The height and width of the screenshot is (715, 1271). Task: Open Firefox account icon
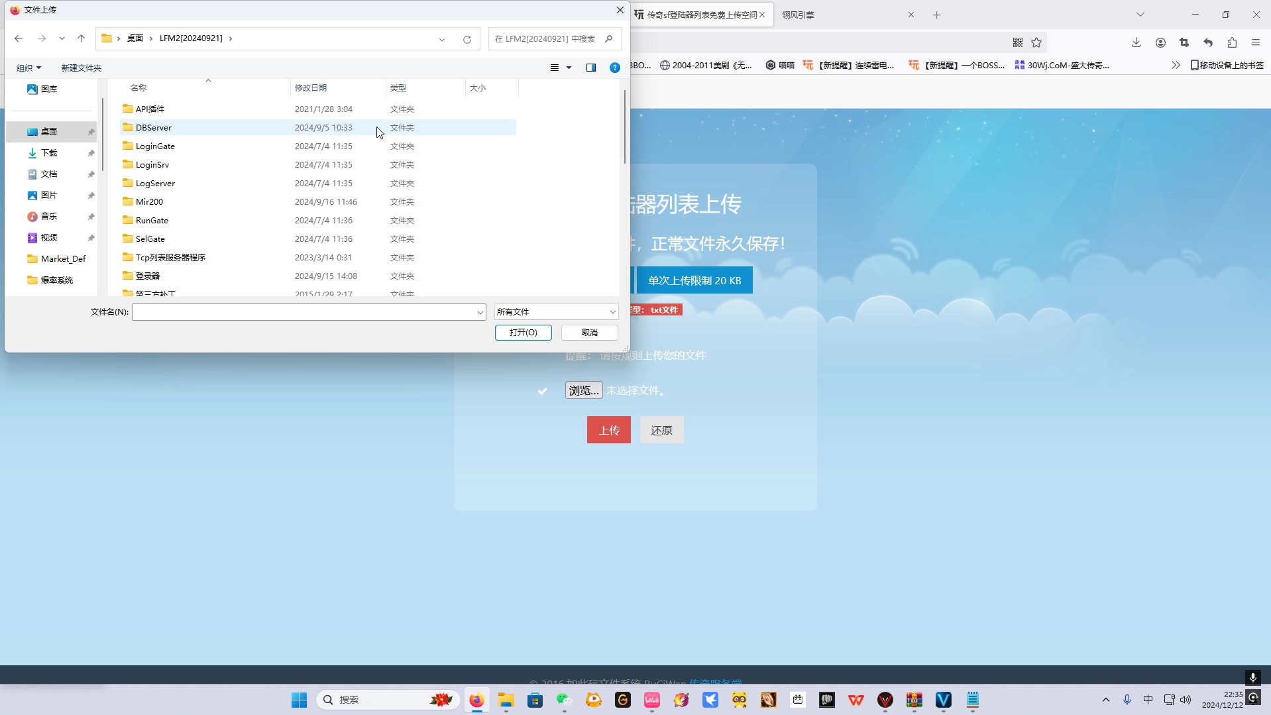[x=1160, y=42]
